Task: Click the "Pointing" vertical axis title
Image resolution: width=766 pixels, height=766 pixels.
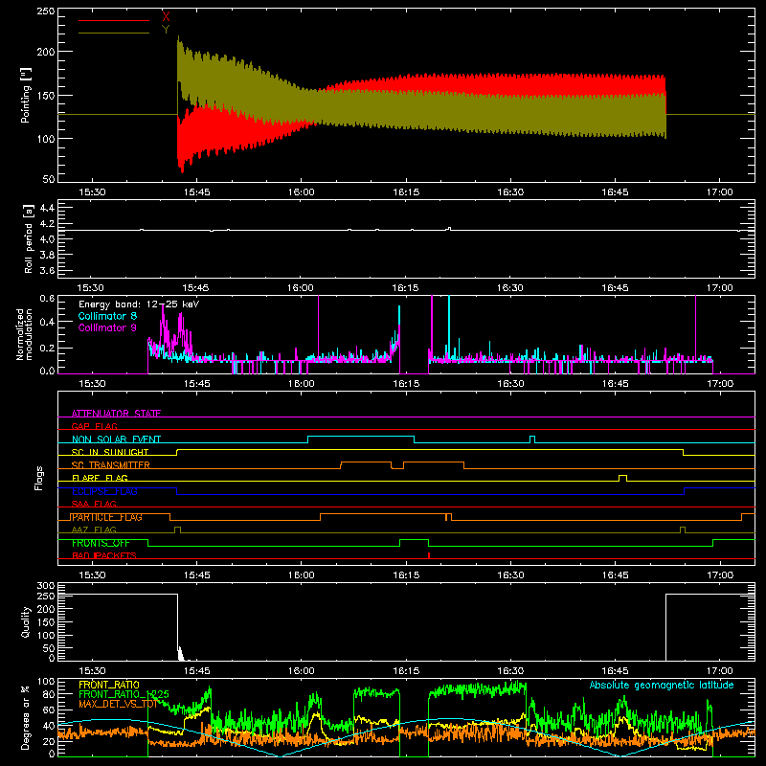Action: point(26,95)
